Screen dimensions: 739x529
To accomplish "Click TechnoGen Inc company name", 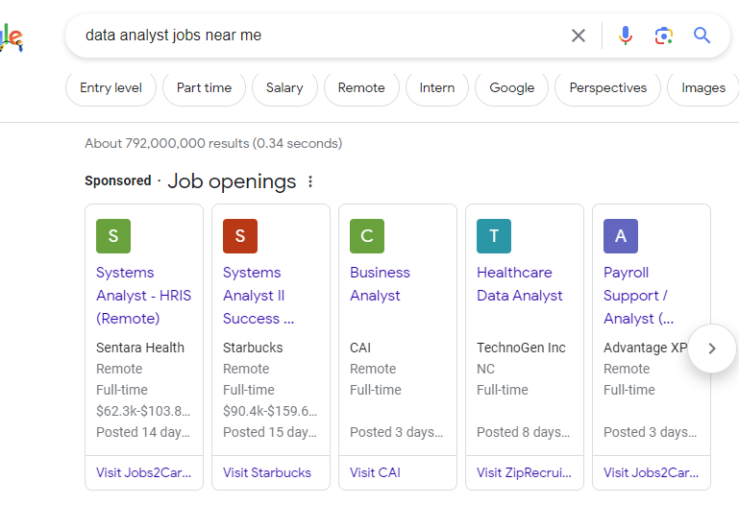I will point(521,348).
